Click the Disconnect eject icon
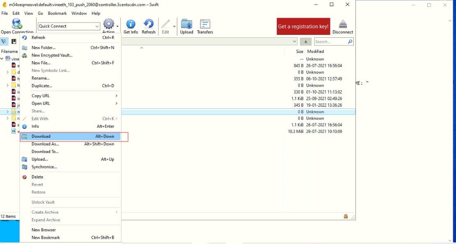The image size is (456, 244). click(343, 24)
